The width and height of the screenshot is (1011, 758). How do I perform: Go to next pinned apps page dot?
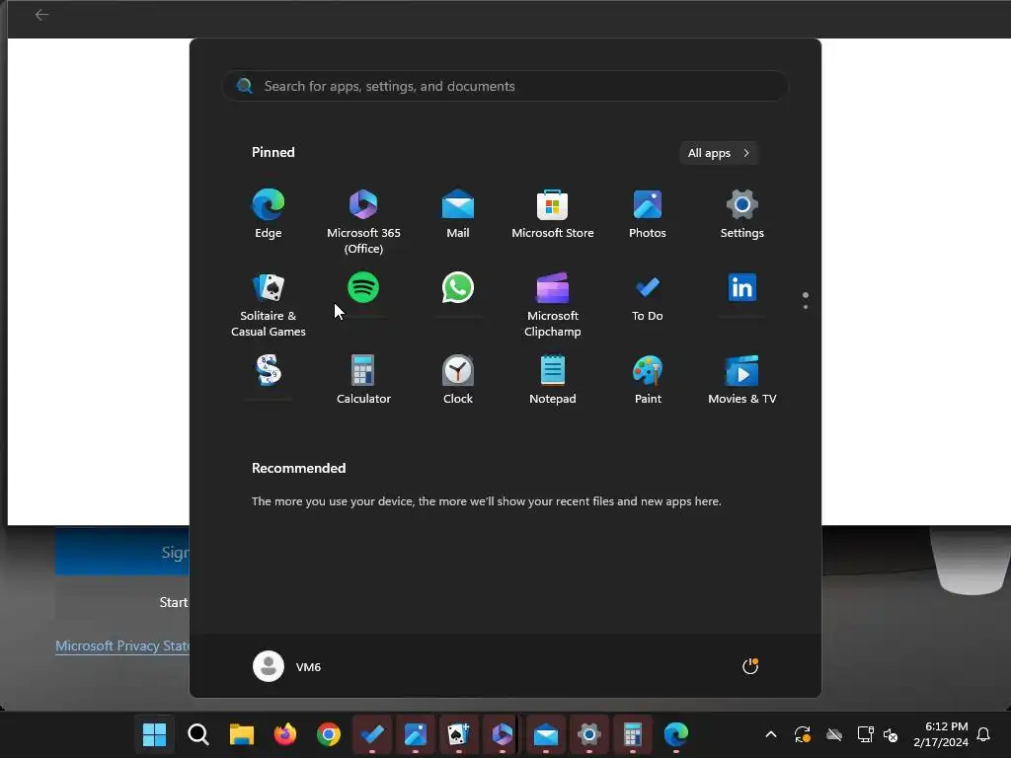(806, 307)
